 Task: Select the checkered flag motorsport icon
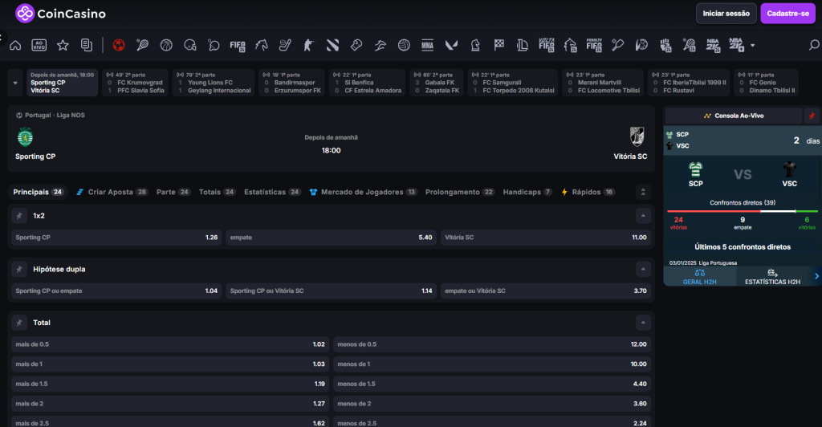498,46
